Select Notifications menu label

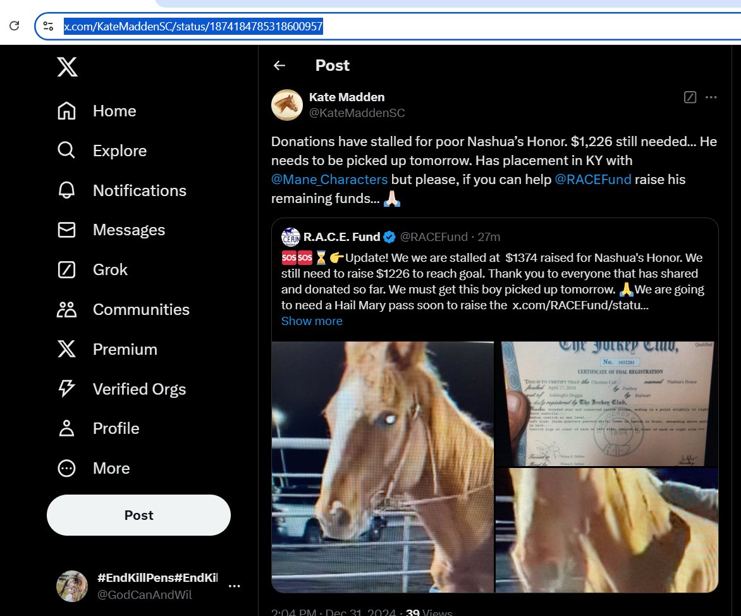pyautogui.click(x=139, y=190)
